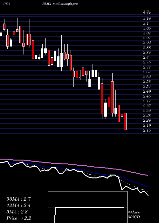Select the 2.84 price axis label

click(147, 53)
